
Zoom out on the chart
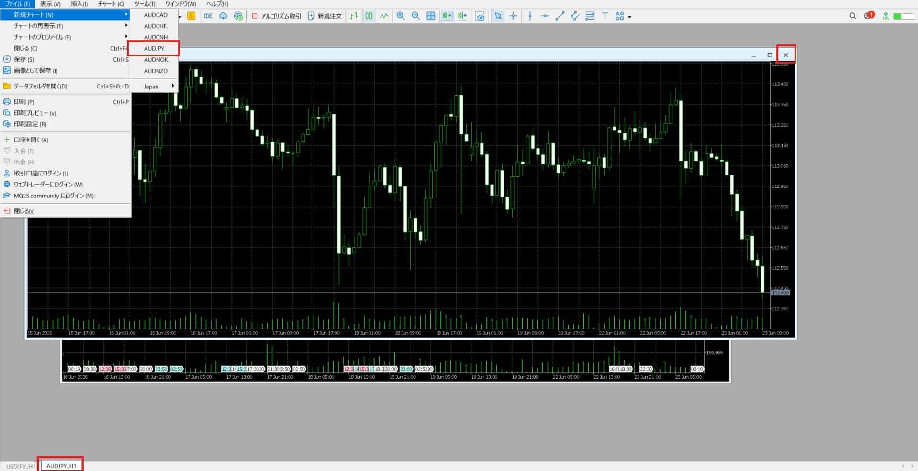(416, 16)
